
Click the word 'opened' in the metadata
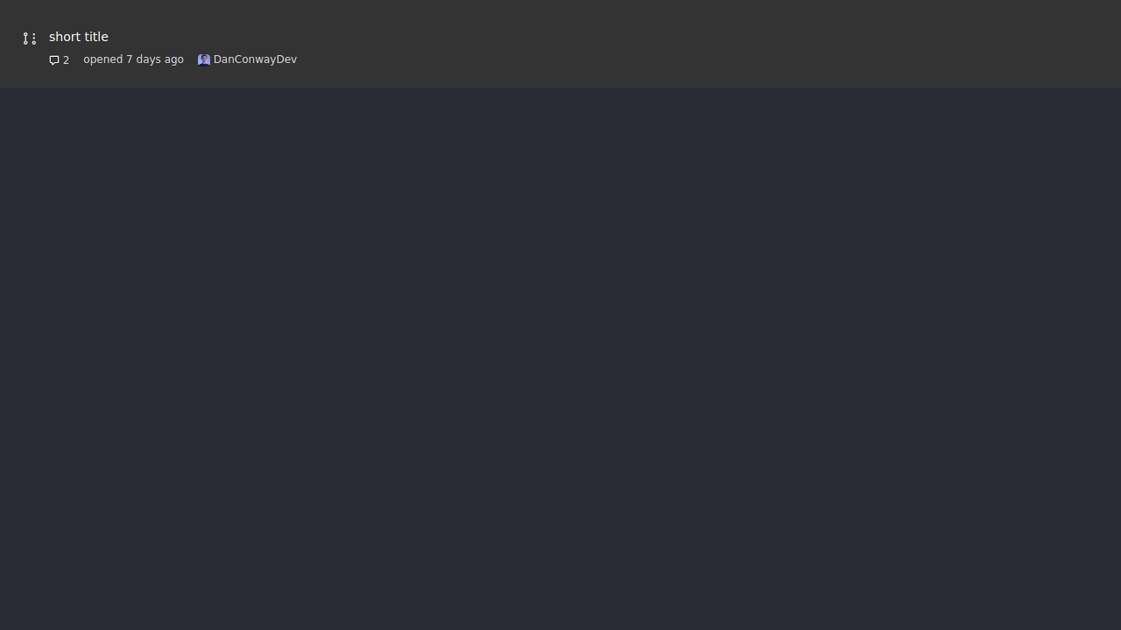pos(102,59)
